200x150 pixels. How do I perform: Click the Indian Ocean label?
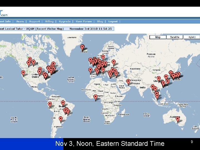pos(147,115)
